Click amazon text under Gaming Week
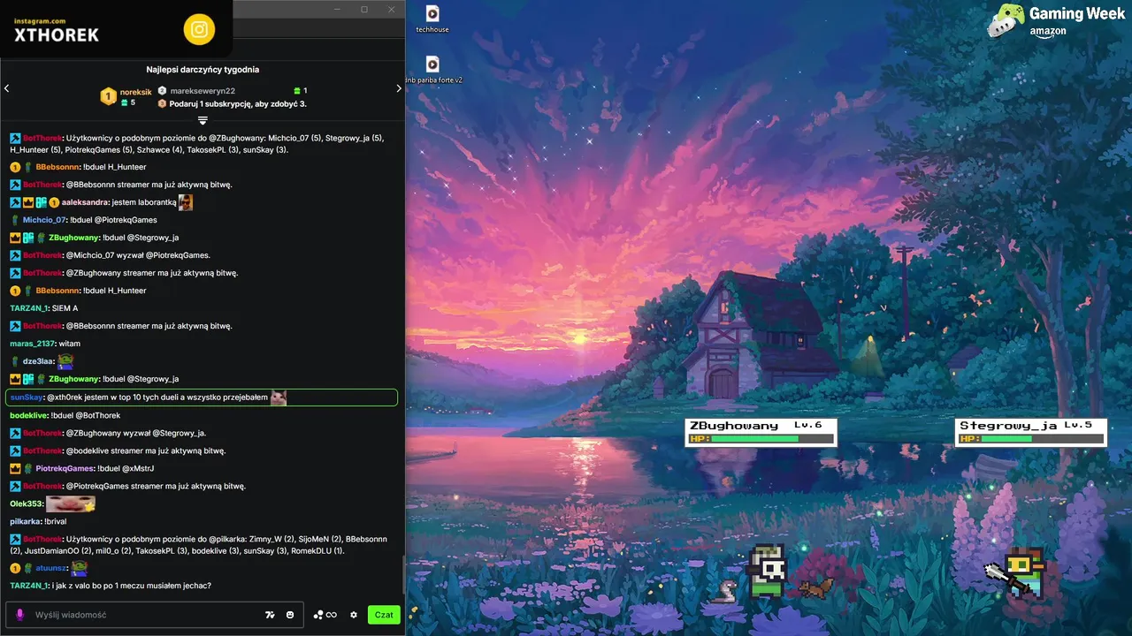Viewport: 1132px width, 636px height. coord(1048,31)
